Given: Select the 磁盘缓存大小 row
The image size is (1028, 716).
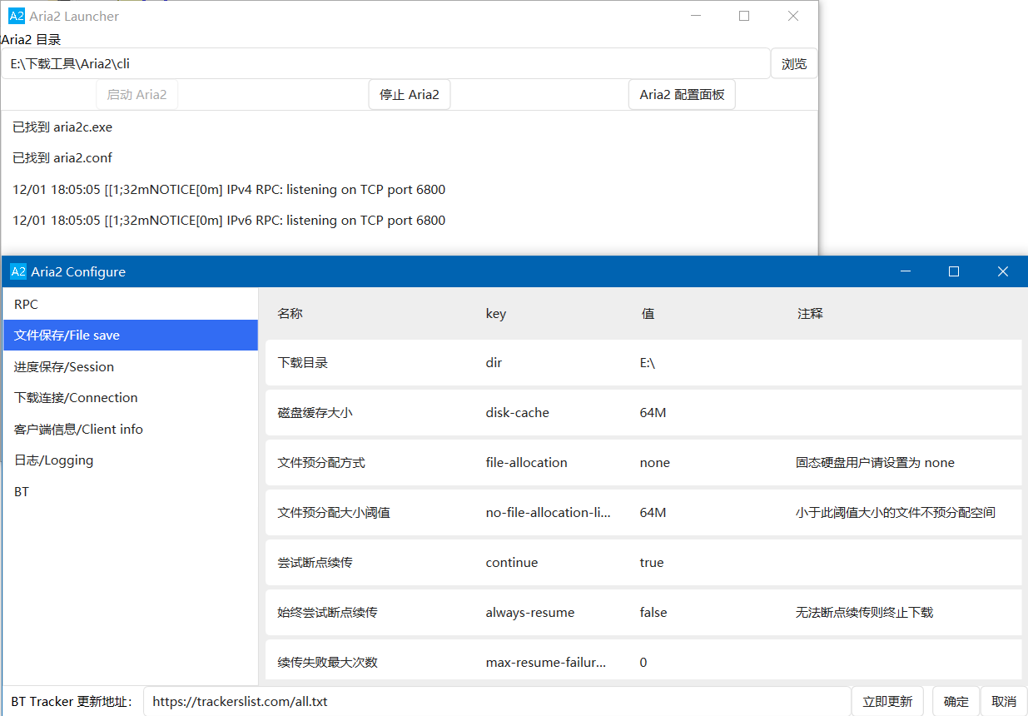Looking at the screenshot, I should coord(643,413).
